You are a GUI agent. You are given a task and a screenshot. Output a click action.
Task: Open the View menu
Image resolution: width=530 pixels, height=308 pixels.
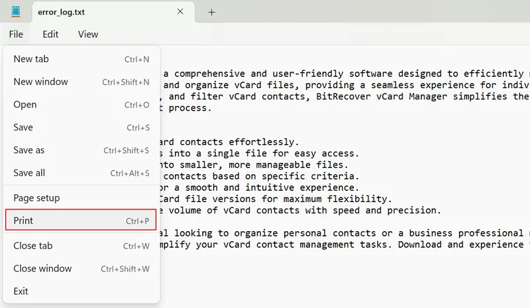87,34
